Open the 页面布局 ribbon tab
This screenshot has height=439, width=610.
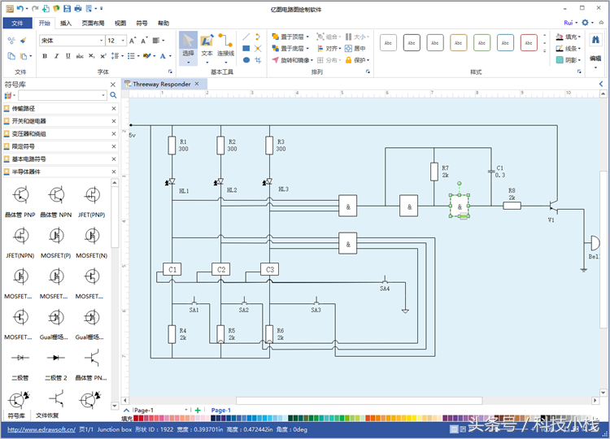(93, 24)
